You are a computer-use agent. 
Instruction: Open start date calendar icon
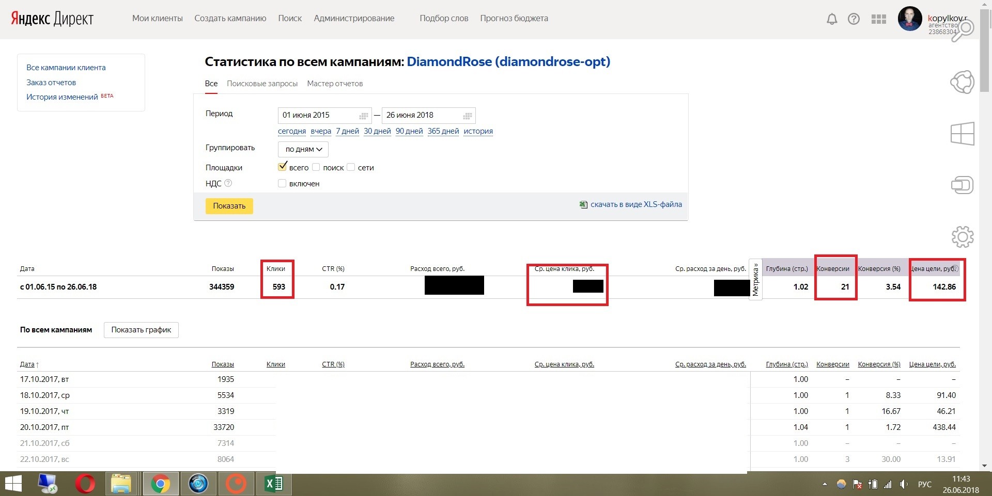[363, 116]
